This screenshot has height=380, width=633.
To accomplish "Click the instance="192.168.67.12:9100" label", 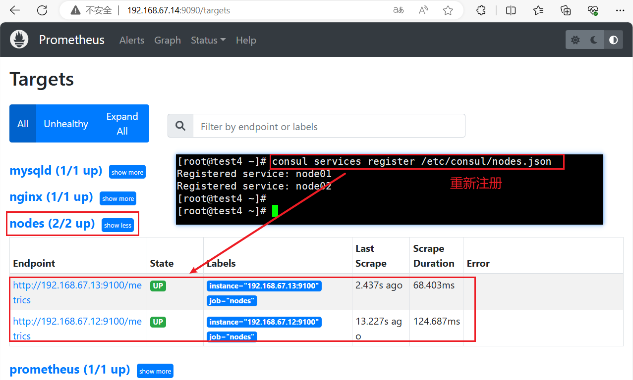I will 264,322.
